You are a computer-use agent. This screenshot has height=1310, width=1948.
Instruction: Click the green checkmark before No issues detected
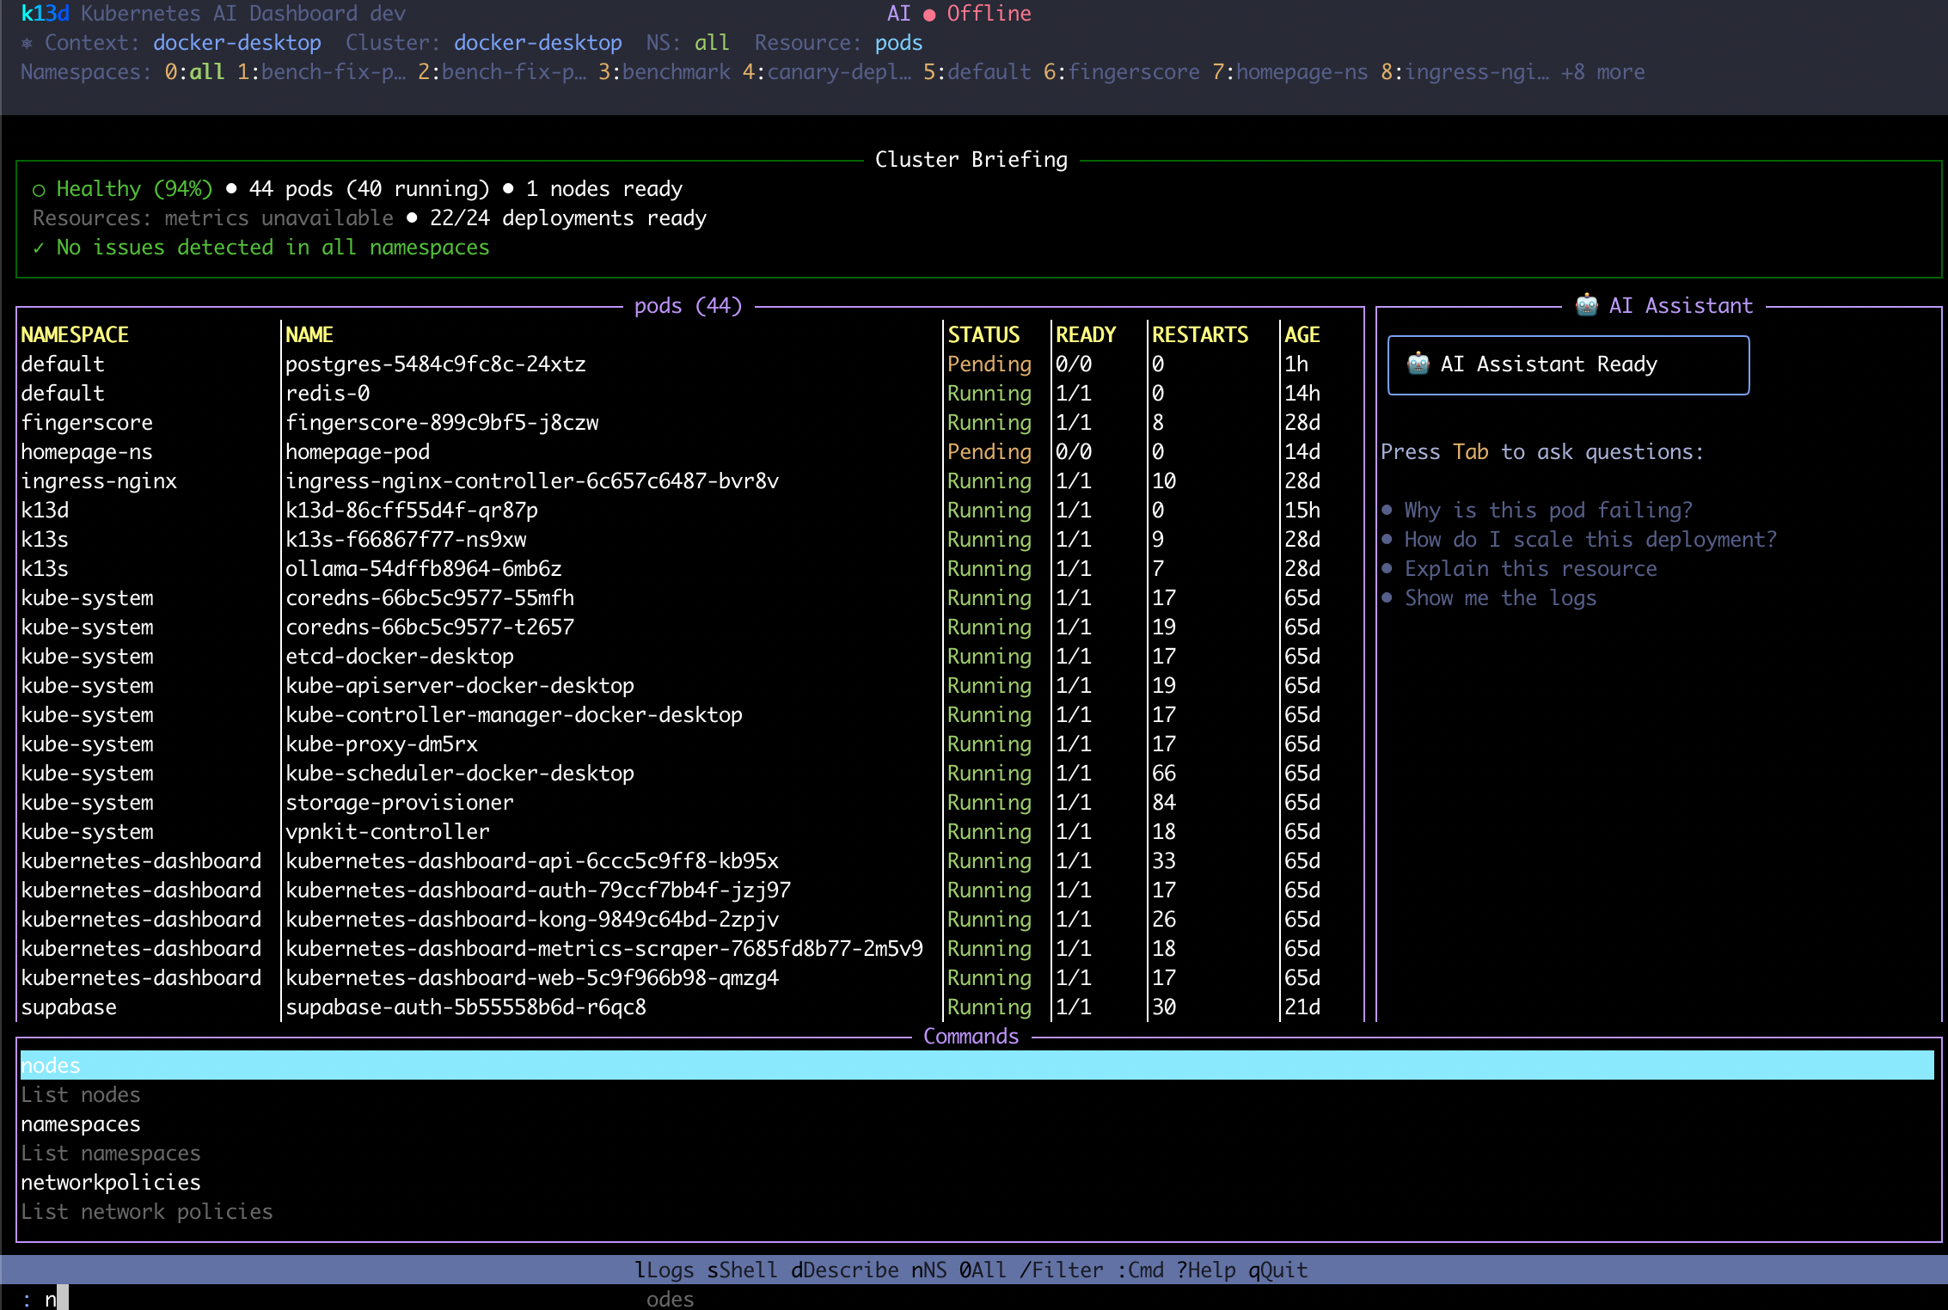[39, 248]
